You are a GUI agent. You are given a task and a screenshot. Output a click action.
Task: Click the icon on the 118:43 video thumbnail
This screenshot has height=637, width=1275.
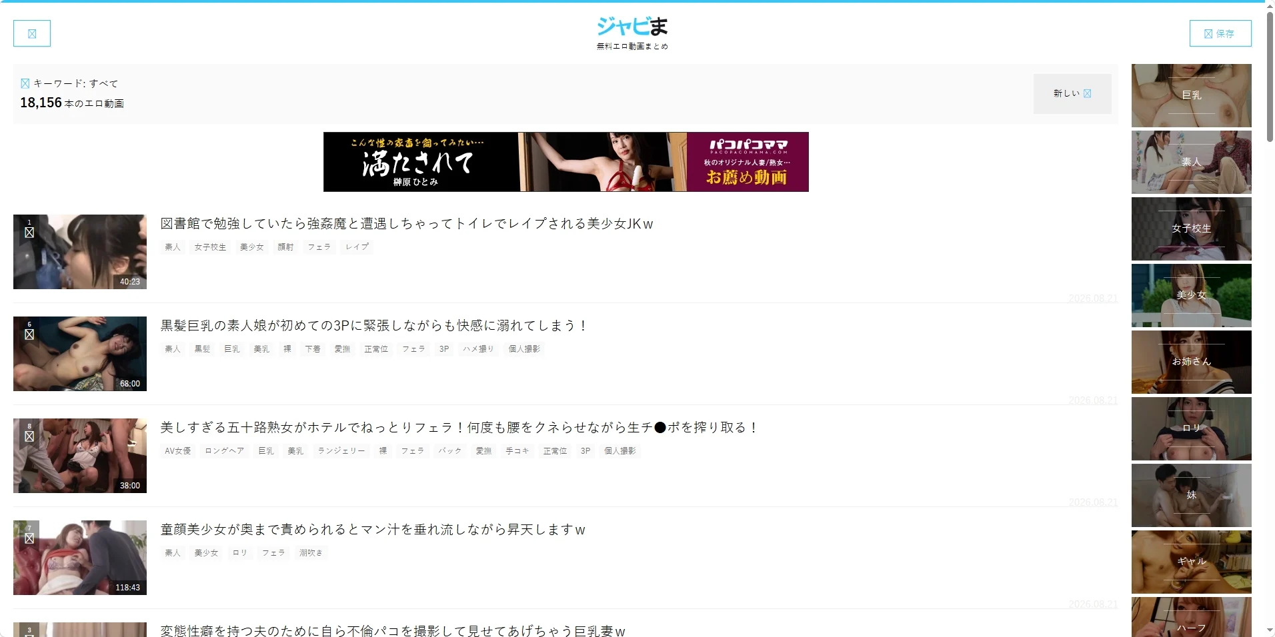[x=29, y=538]
